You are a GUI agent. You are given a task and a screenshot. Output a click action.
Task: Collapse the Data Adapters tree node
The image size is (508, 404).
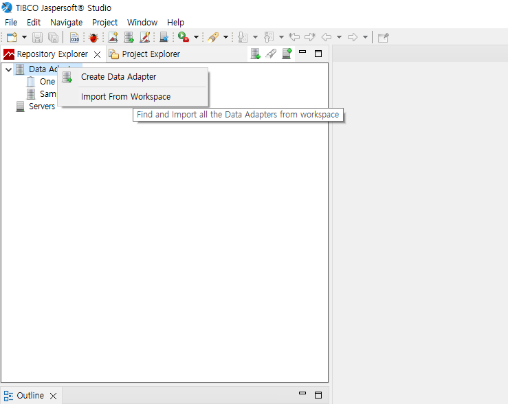(9, 69)
